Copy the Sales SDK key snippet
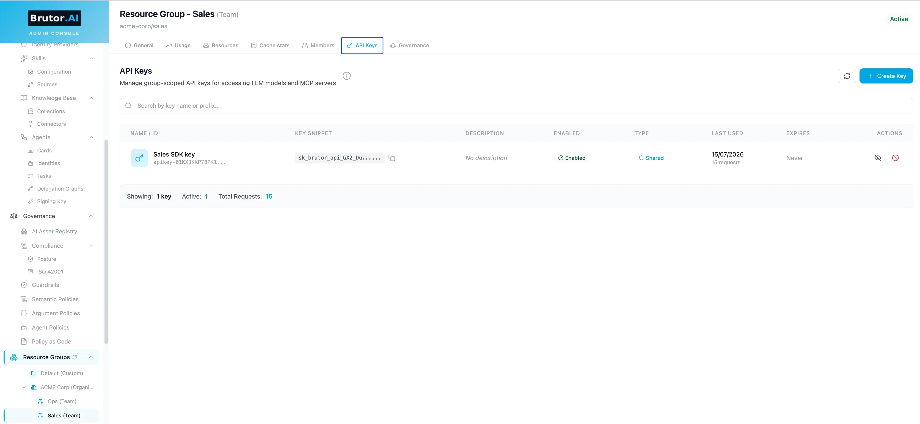The height and width of the screenshot is (424, 920). 392,158
